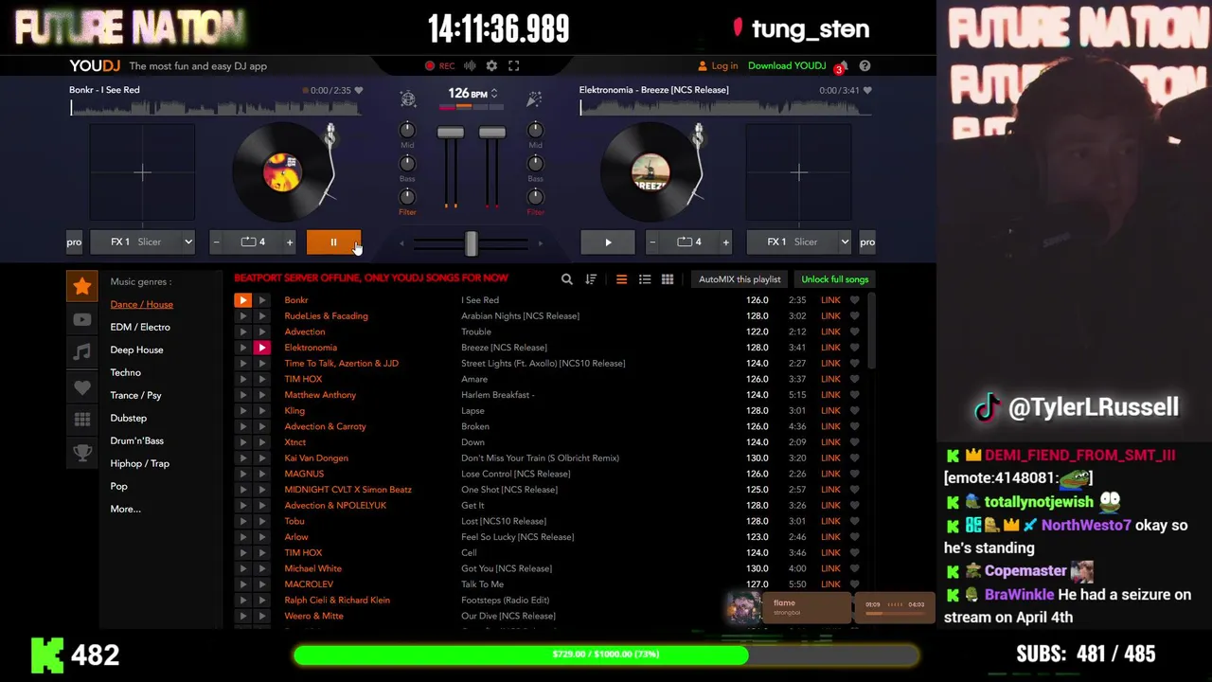Adjust the 126 BPM stepper arrows
Screen dimensions: 1212x682
tap(493, 94)
